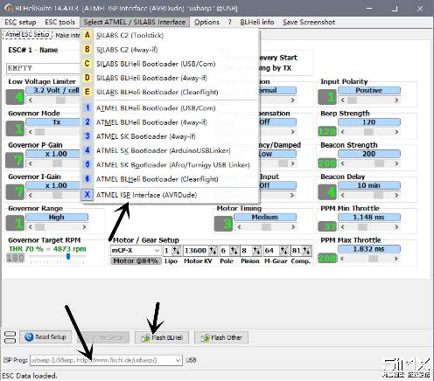
Task: Click Beacon Delay left scroll arrow
Action: point(342,195)
